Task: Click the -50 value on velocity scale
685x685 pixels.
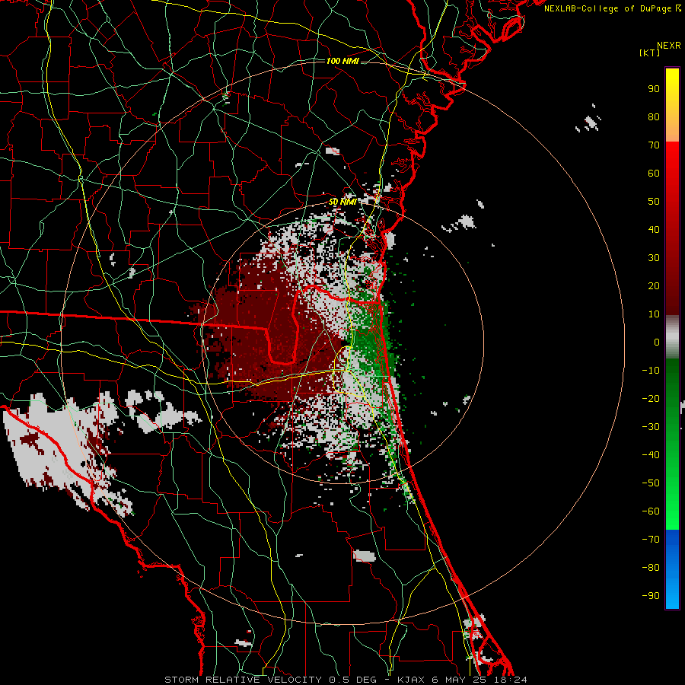Action: click(x=651, y=483)
